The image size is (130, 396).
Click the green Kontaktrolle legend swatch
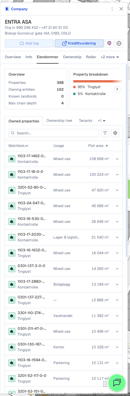74,94
